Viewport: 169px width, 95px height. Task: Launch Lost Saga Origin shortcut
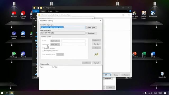click(x=134, y=15)
